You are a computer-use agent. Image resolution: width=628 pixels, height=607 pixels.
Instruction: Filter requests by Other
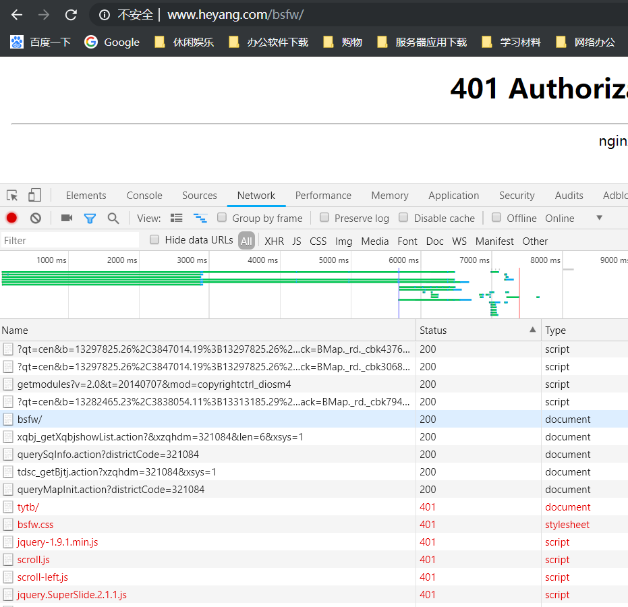(x=535, y=241)
